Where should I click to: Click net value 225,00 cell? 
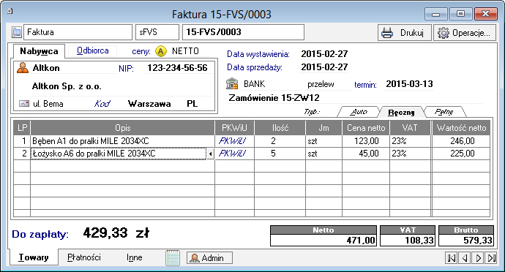(460, 154)
